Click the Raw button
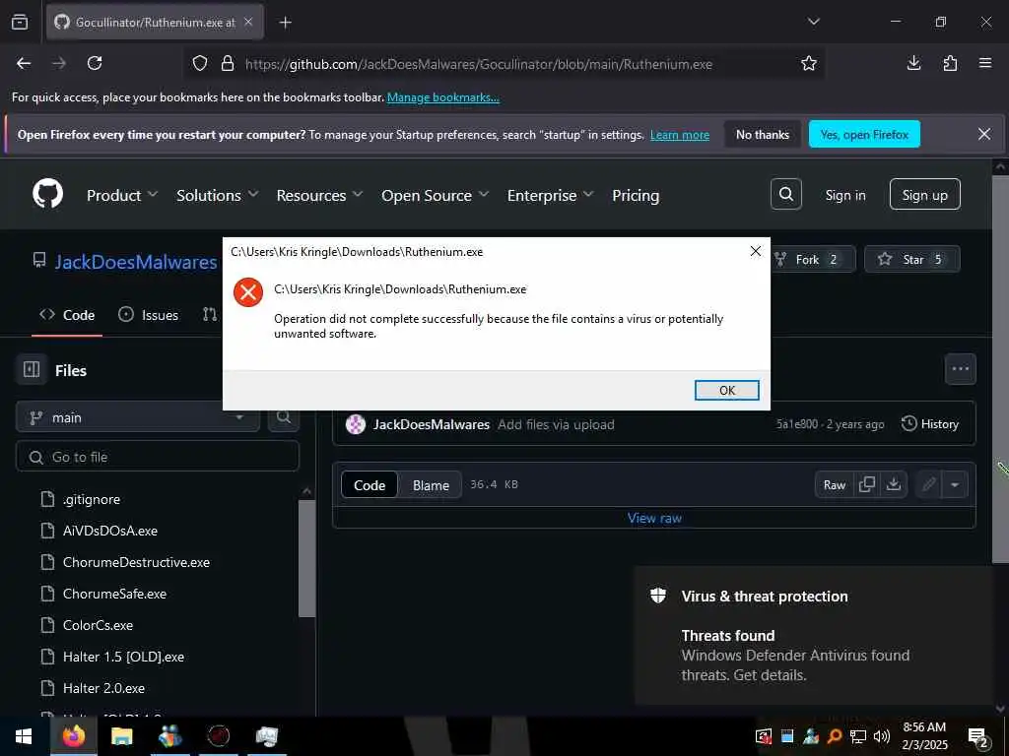The width and height of the screenshot is (1009, 756). (x=834, y=485)
